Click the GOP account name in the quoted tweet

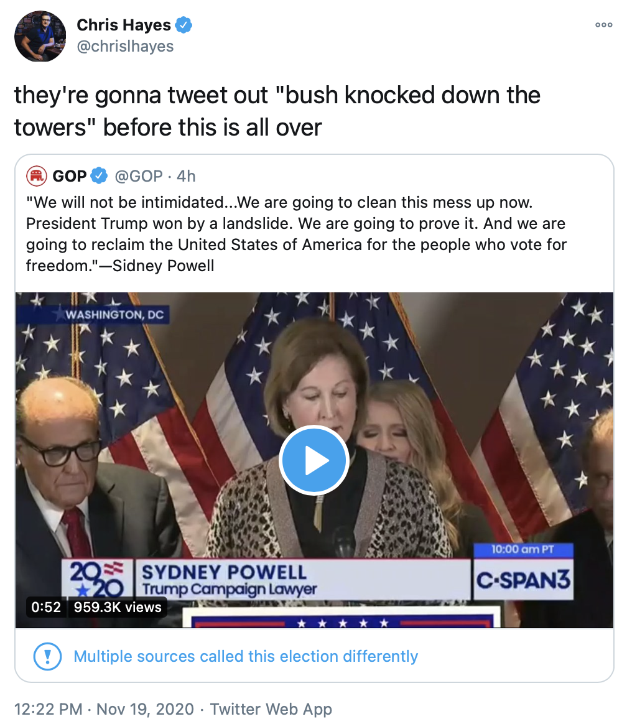(x=70, y=176)
